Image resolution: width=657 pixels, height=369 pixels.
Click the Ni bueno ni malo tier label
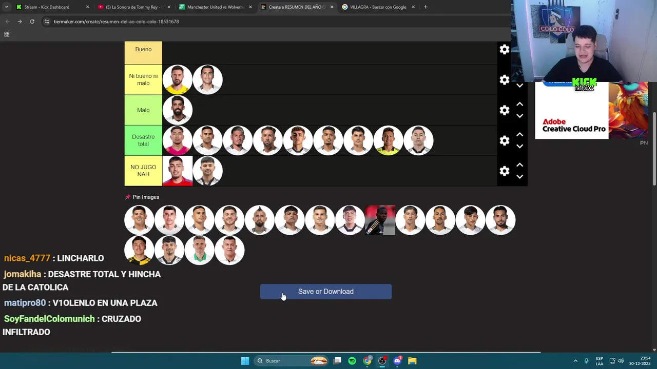click(x=143, y=79)
